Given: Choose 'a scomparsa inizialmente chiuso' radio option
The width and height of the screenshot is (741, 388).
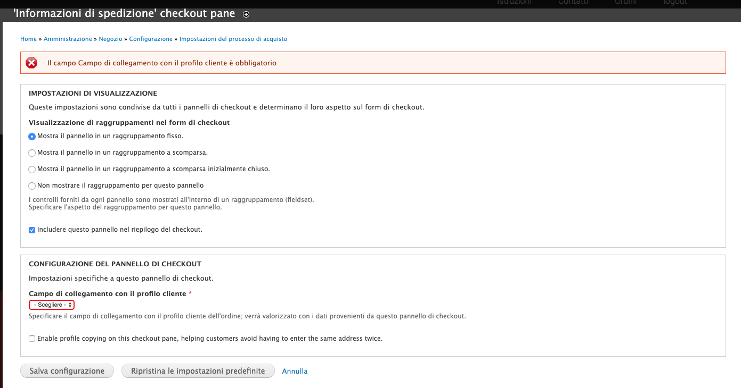Looking at the screenshot, I should tap(32, 170).
